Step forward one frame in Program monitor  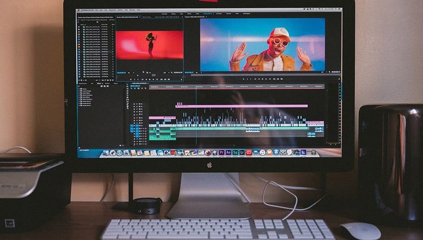[x=266, y=79]
